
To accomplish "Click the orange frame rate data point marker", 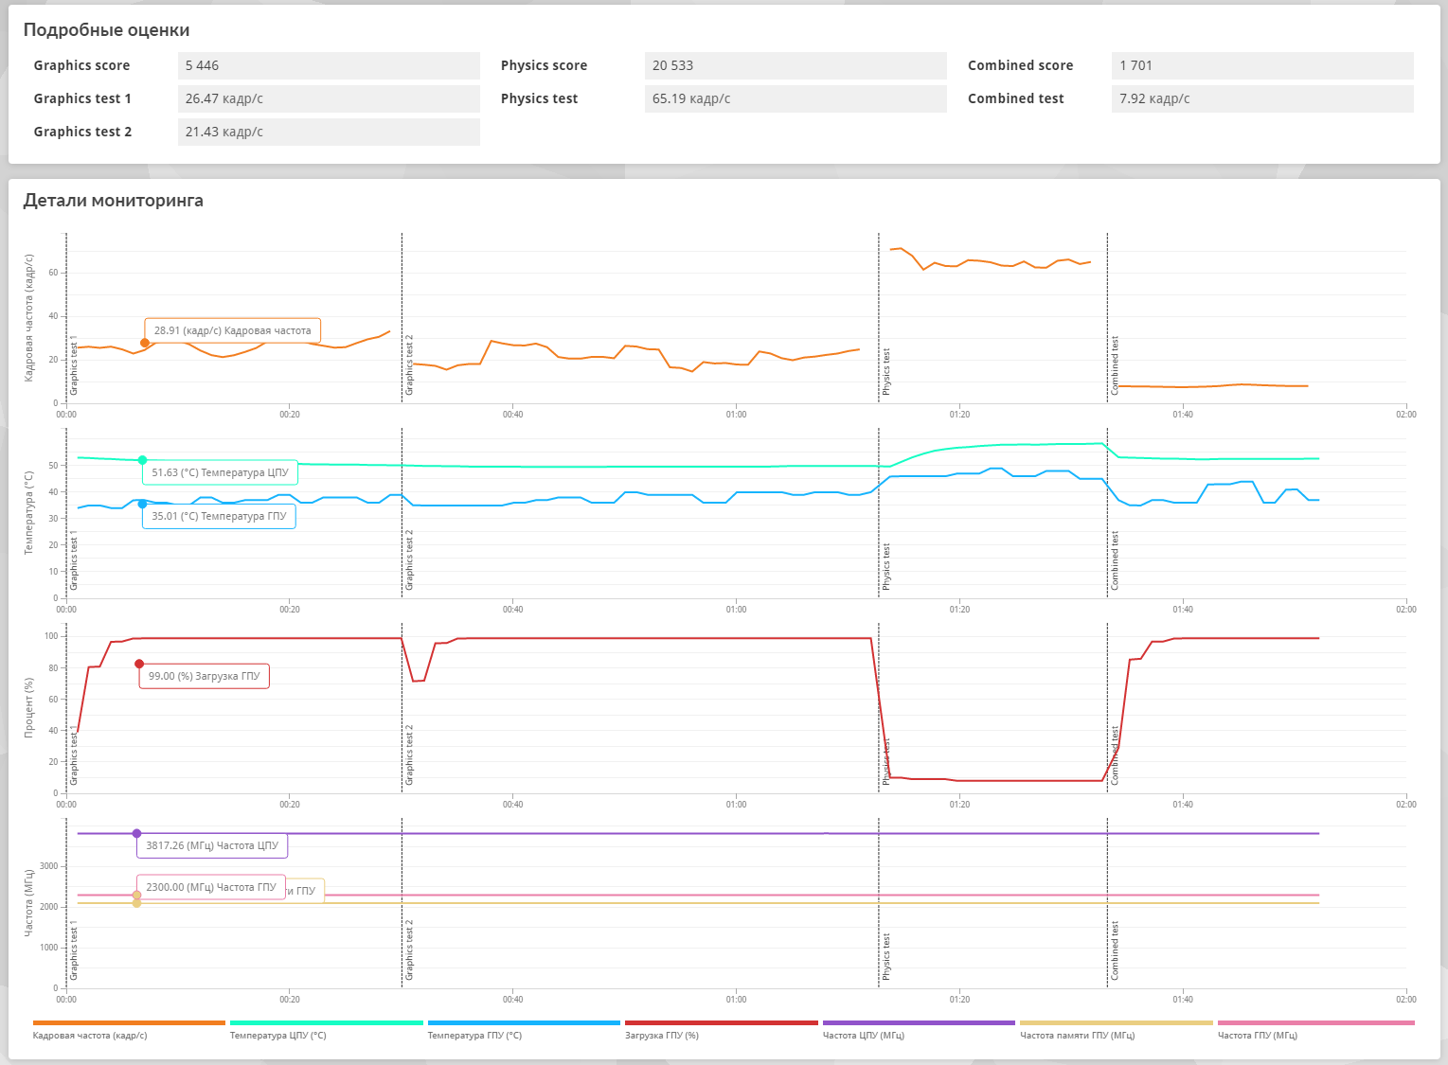I will tap(145, 343).
